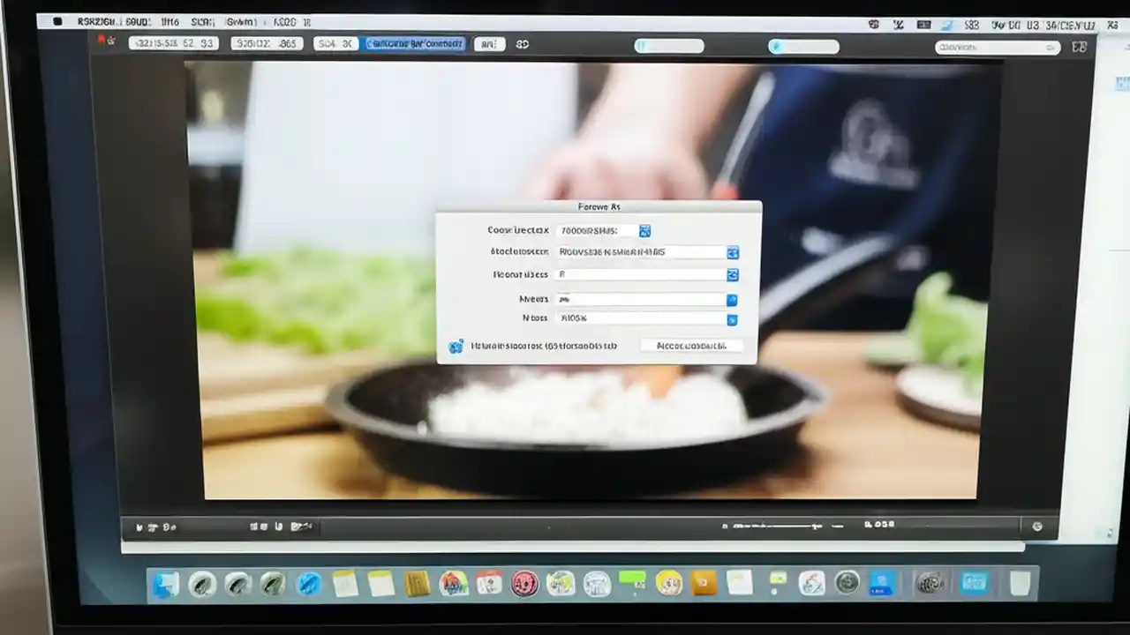Click the search field at the toolbar's right side
This screenshot has width=1130, height=635.
998,48
